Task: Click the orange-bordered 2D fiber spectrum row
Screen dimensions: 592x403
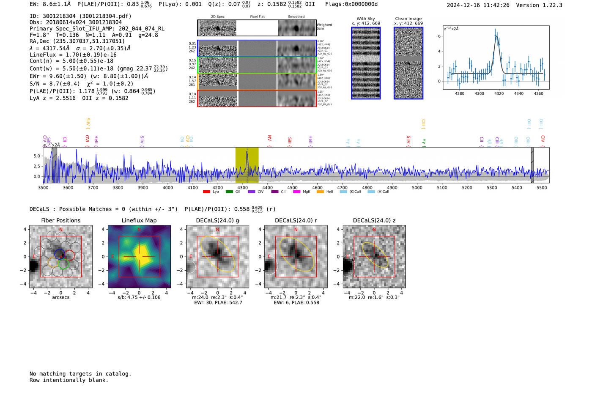Action: [257, 82]
